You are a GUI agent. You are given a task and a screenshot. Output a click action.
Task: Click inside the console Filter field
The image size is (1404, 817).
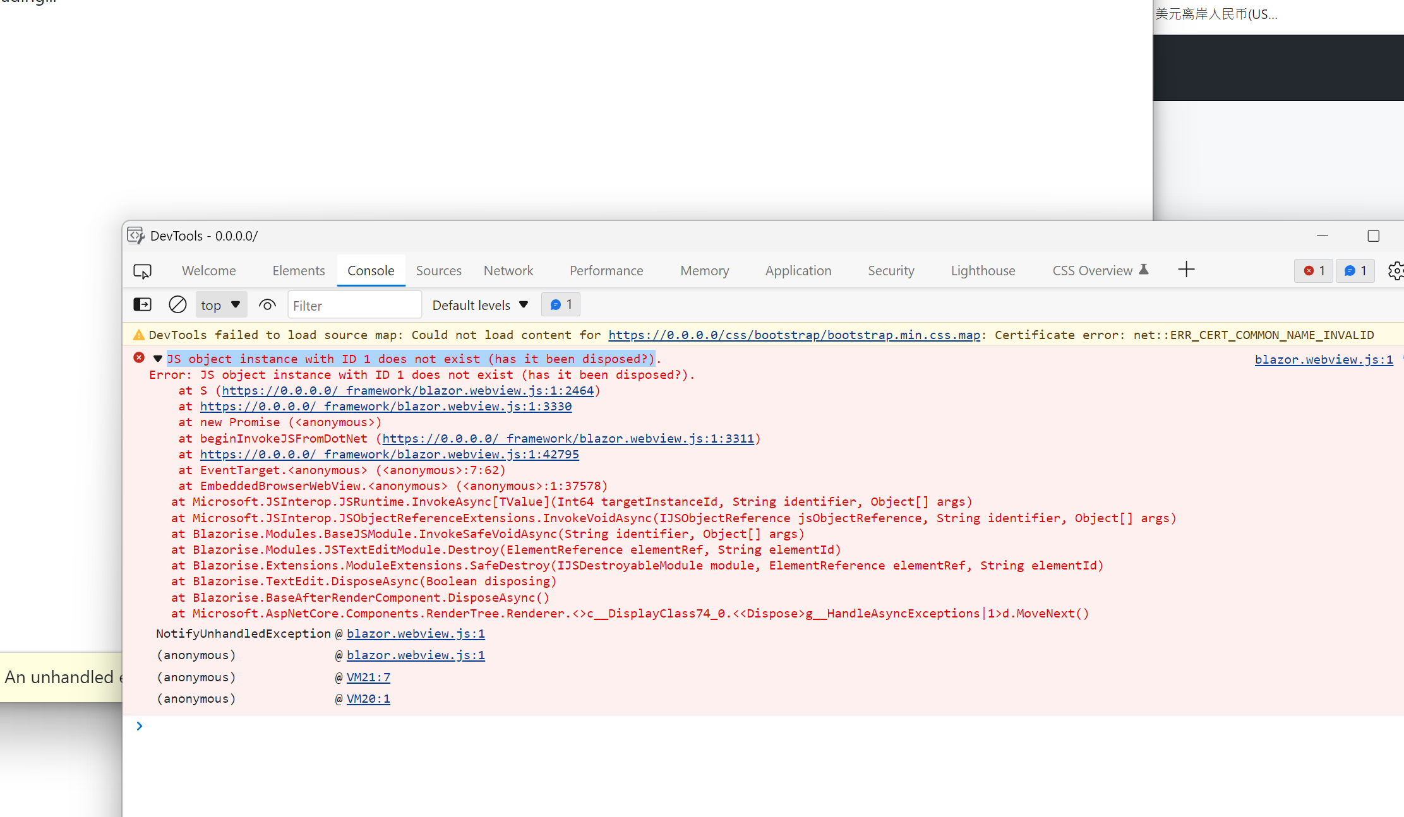[354, 304]
